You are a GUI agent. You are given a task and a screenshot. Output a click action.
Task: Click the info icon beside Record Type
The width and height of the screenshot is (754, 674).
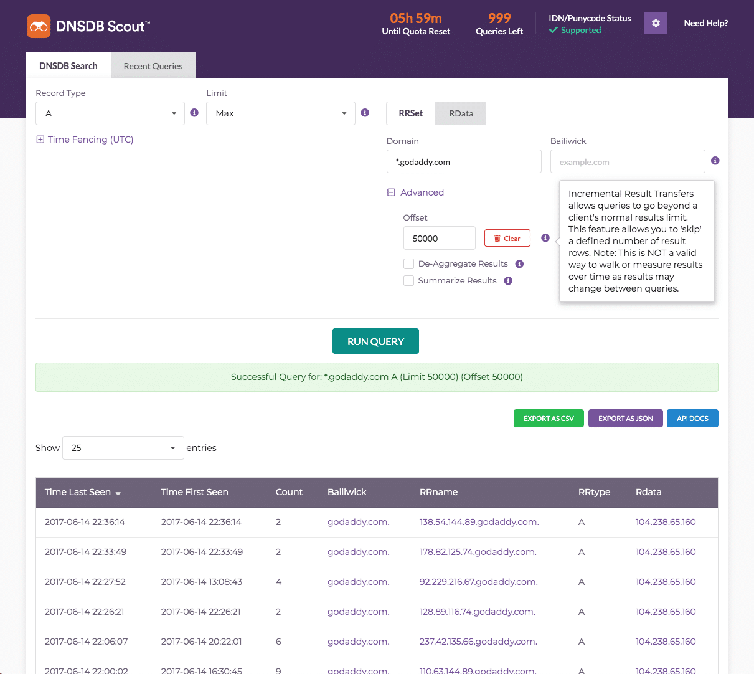point(194,113)
